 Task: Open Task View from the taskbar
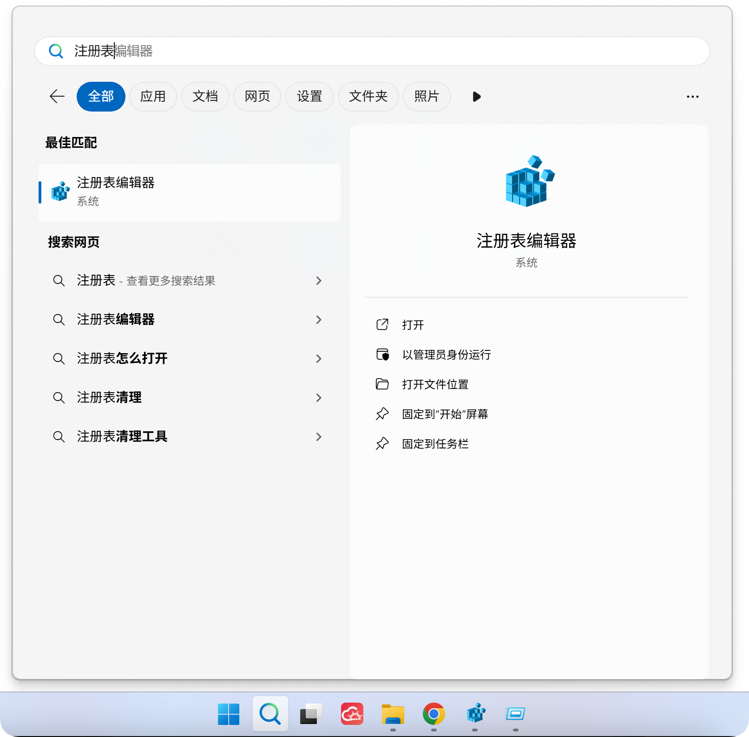pyautogui.click(x=311, y=714)
